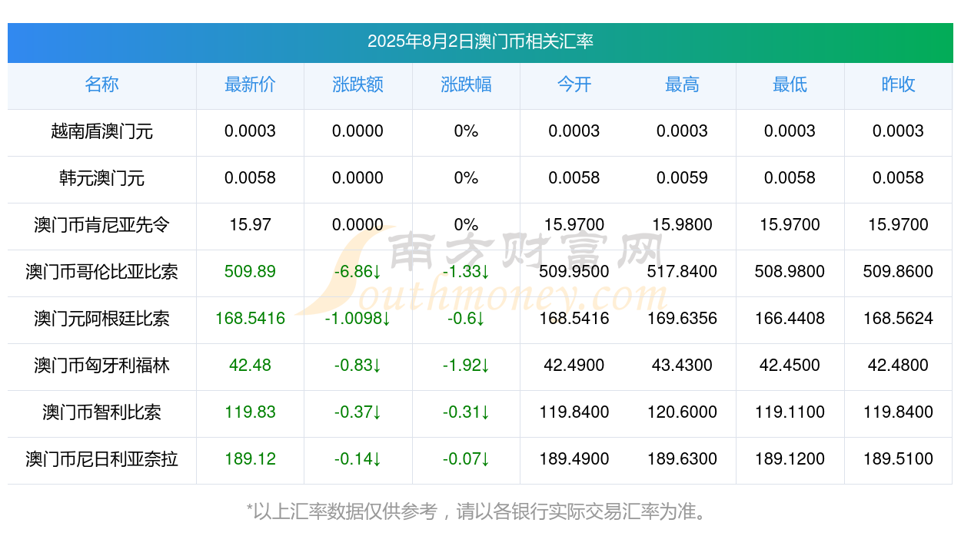The height and width of the screenshot is (536, 961).
Task: Select latest price 119.83 for 智利比索
Action: pos(250,412)
